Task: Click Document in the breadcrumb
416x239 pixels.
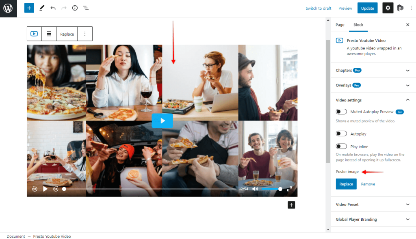Action: [16, 236]
